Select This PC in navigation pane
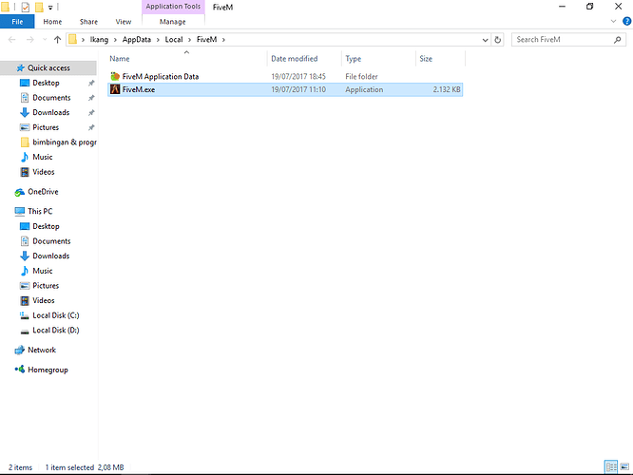The image size is (633, 475). click(40, 211)
